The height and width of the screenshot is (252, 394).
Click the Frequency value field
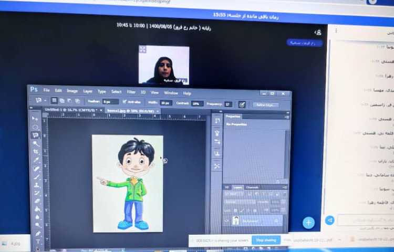(x=228, y=104)
